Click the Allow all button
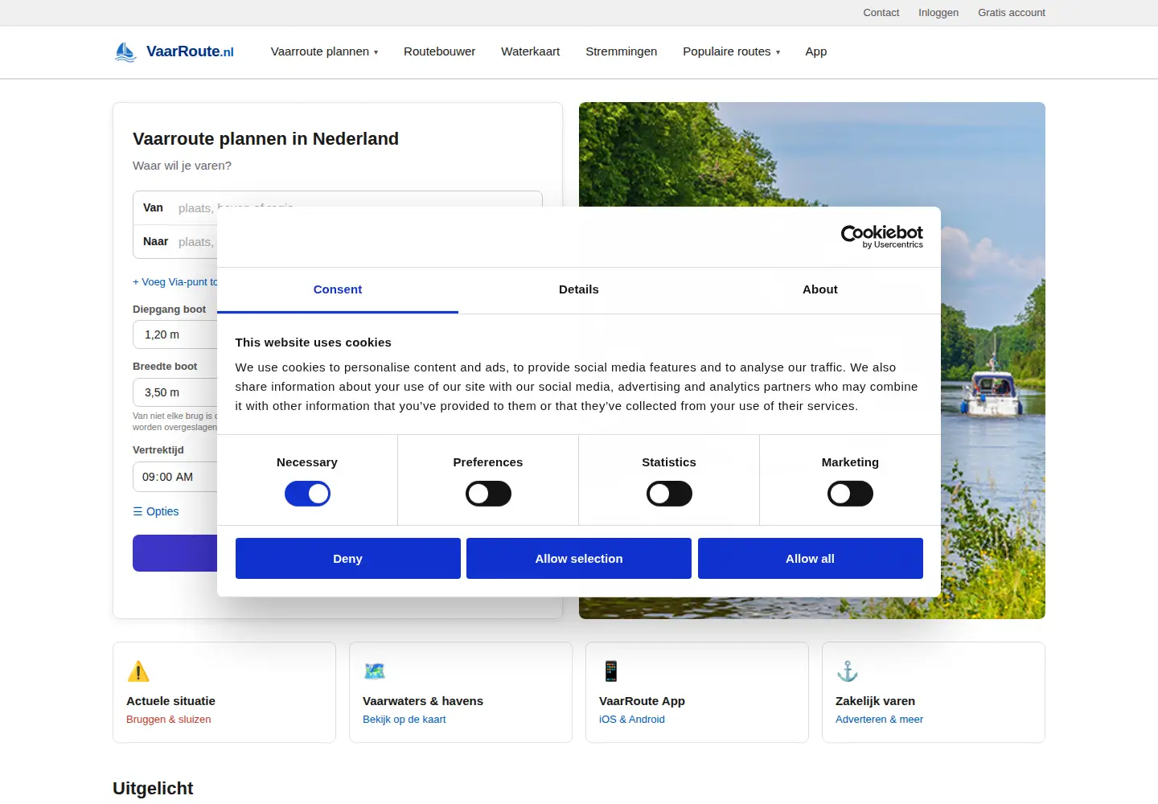1158x804 pixels. [x=810, y=558]
